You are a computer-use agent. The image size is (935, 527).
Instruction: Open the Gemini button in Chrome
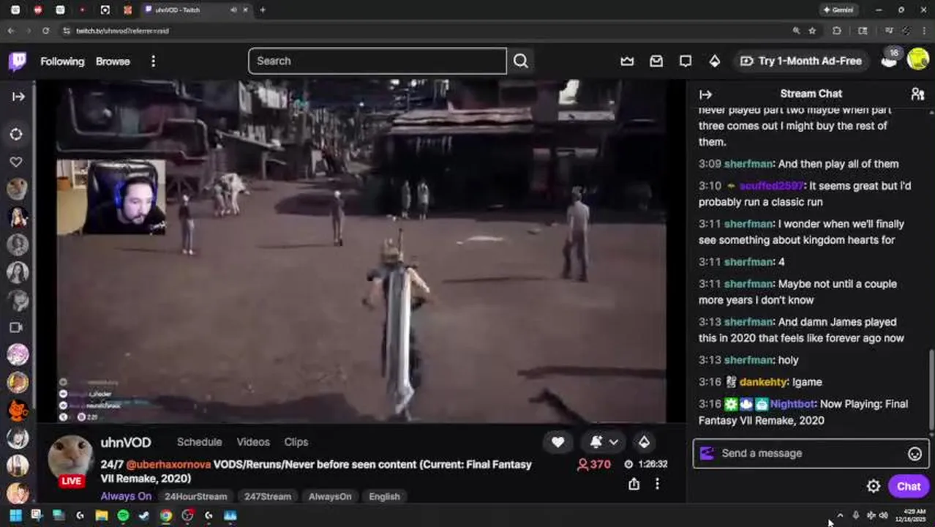[838, 10]
